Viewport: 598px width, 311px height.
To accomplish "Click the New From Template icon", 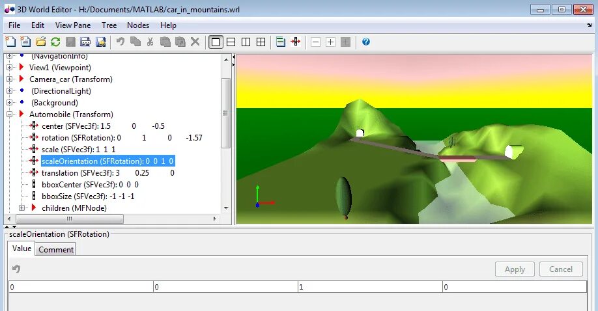I will [x=25, y=42].
